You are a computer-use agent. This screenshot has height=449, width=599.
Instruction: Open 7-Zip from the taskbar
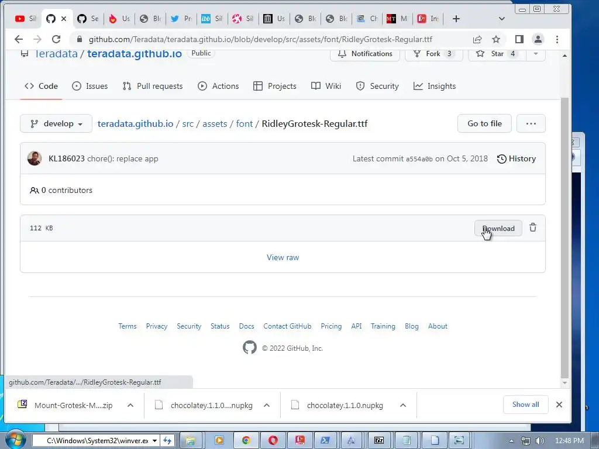coord(379,441)
